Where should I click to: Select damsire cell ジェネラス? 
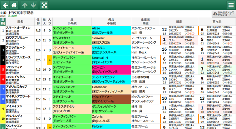[x=111, y=50]
